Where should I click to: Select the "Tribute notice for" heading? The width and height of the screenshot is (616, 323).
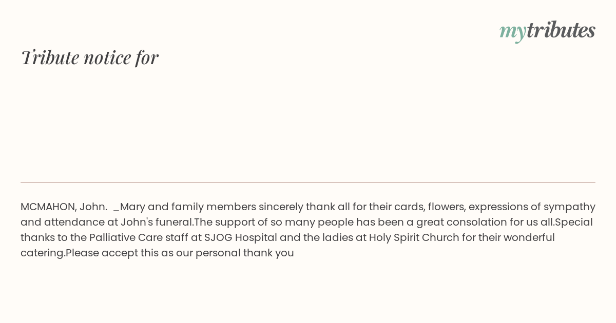(89, 57)
